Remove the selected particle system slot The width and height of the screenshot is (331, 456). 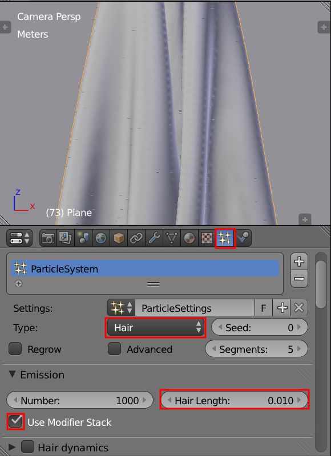299,279
